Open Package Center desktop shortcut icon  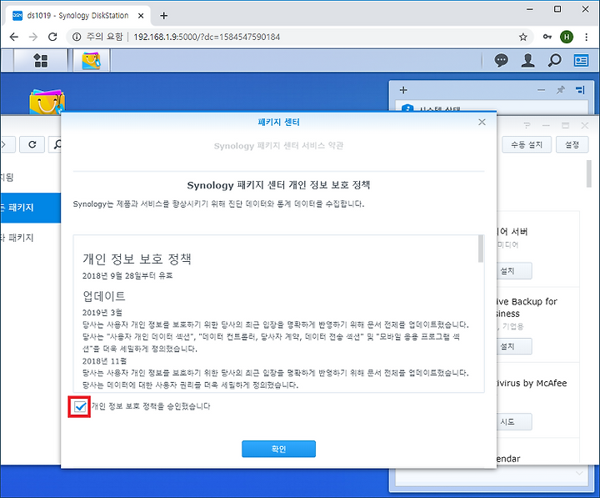coord(47,102)
